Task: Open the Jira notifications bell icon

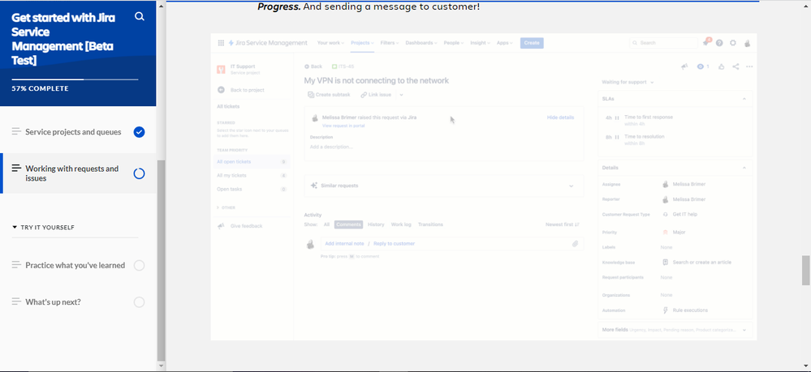Action: tap(706, 42)
